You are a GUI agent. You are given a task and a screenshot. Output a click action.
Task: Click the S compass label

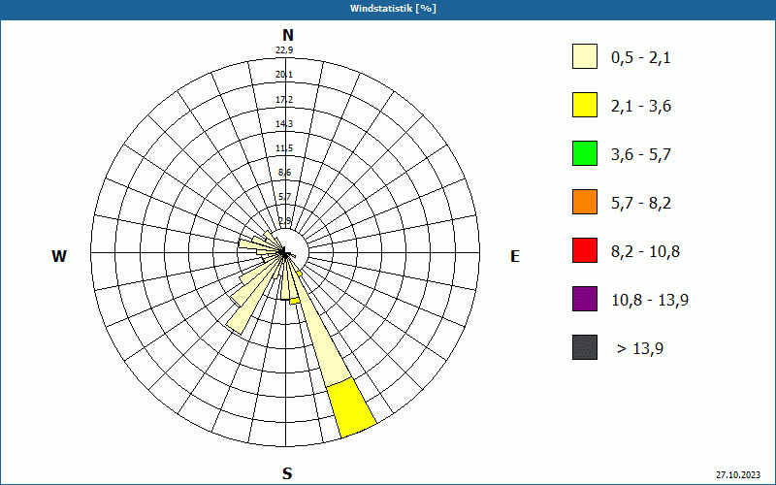pos(287,473)
